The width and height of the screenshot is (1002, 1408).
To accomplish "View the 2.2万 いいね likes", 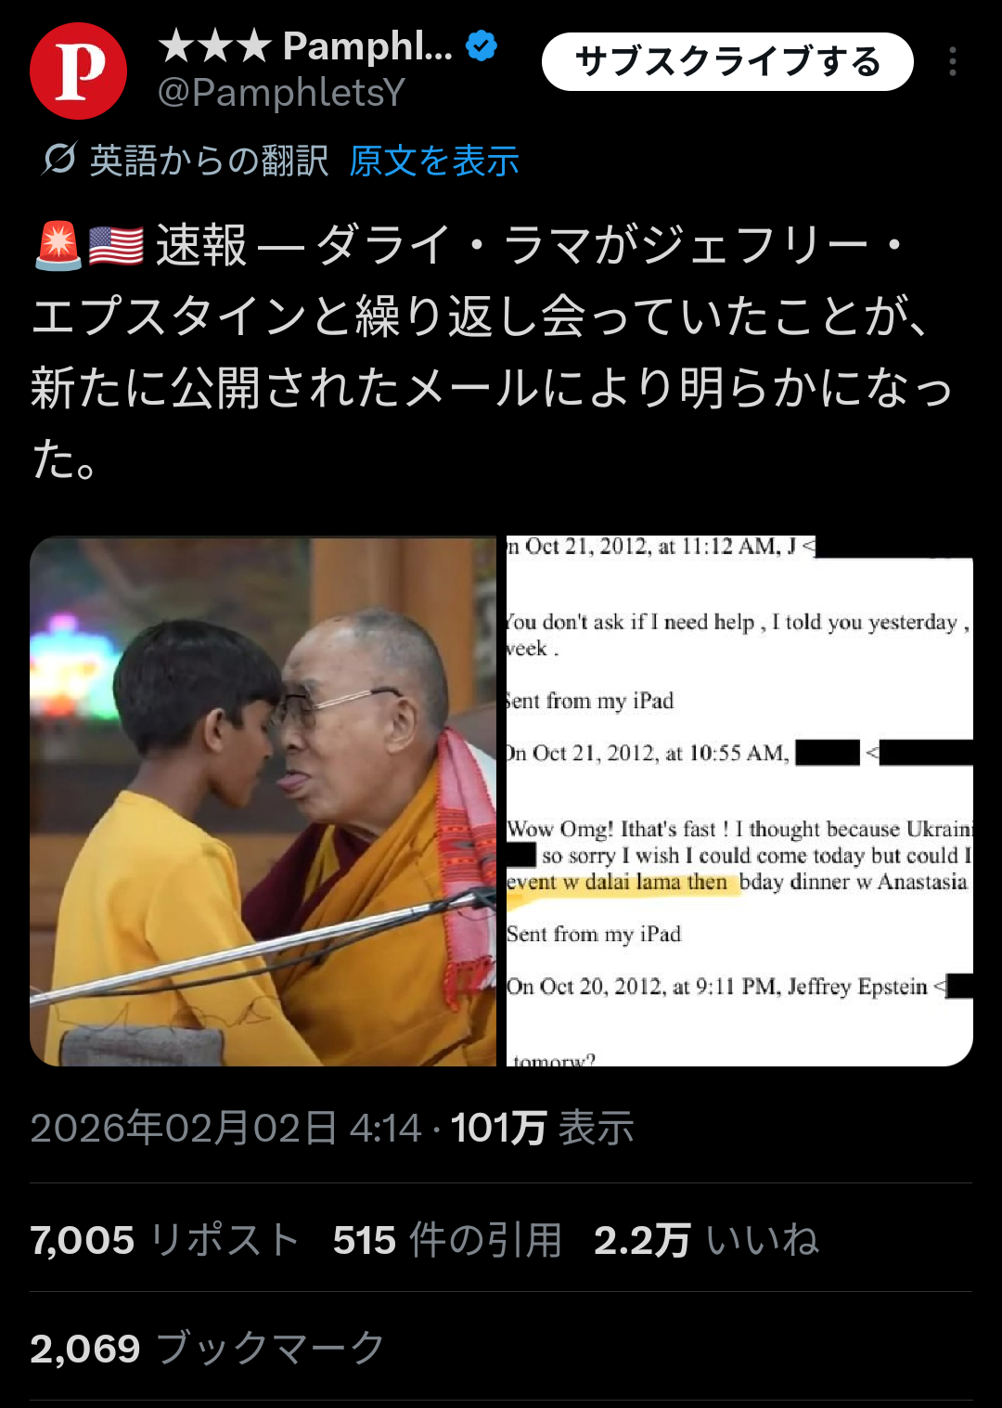I will click(x=707, y=1239).
